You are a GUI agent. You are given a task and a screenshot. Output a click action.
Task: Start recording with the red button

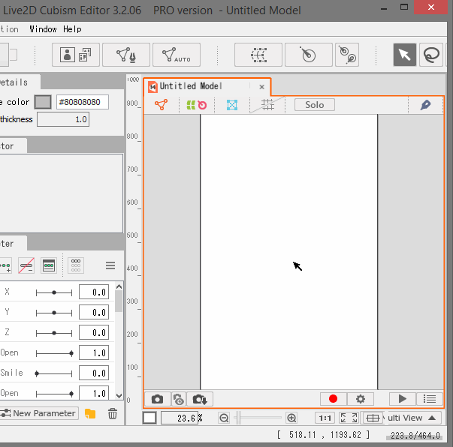click(x=333, y=399)
